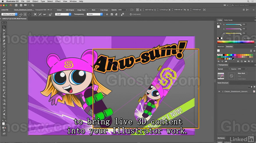Click the CINEWARE logo button
Screen dimensions: 256x143
click(x=135, y=14)
